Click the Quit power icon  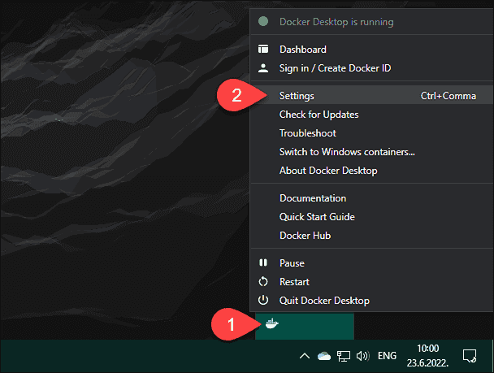(x=262, y=301)
